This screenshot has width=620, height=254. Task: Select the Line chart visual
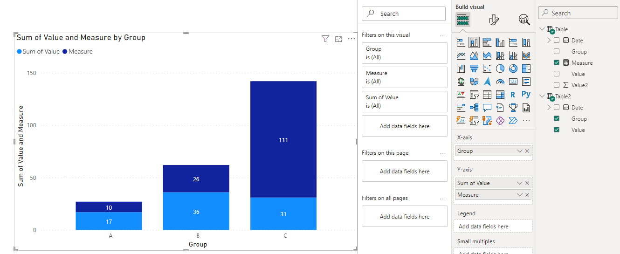(461, 55)
